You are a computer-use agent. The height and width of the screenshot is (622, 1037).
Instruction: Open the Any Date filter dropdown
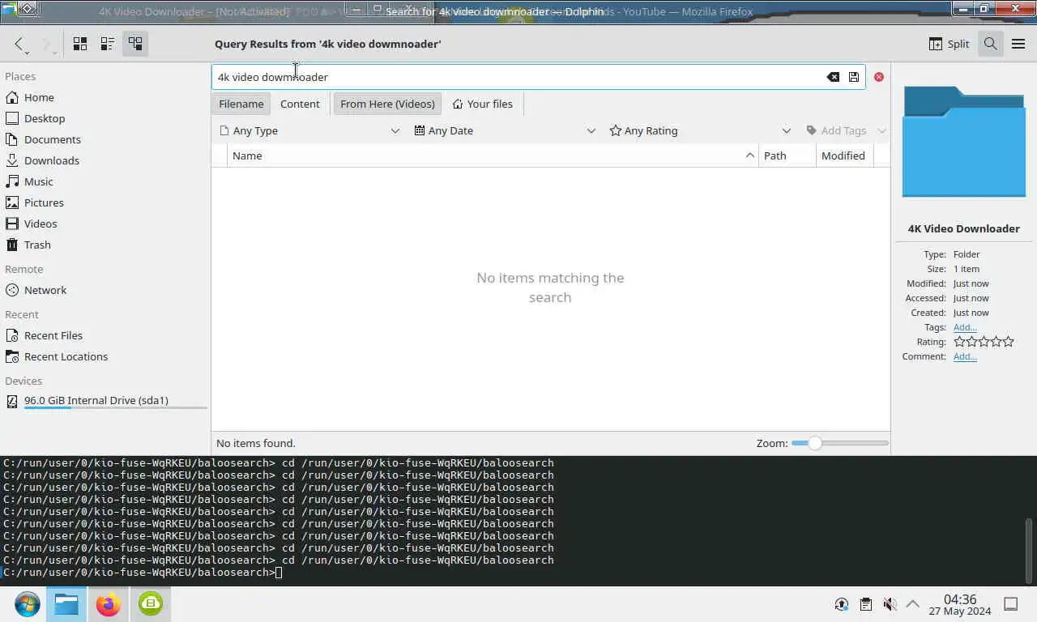tap(506, 130)
